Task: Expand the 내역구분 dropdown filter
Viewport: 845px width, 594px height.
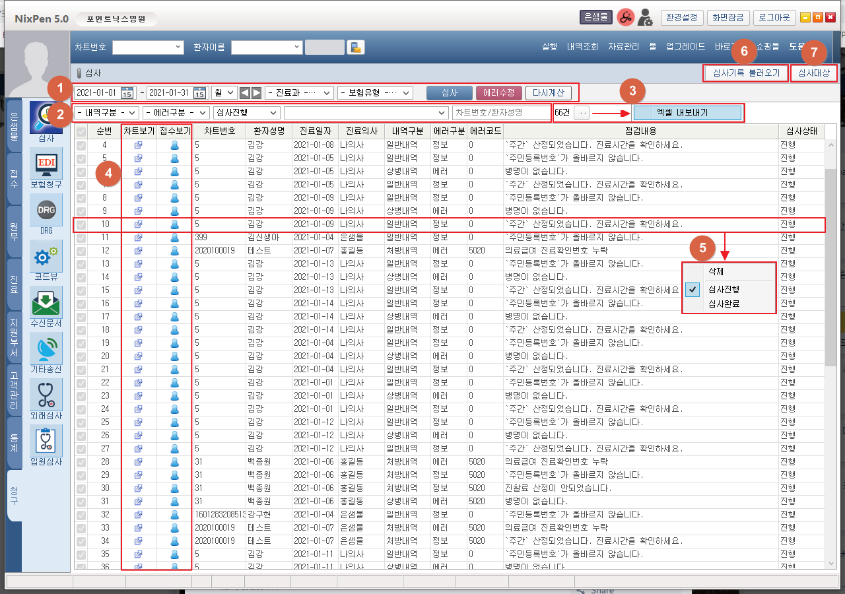Action: pyautogui.click(x=106, y=113)
